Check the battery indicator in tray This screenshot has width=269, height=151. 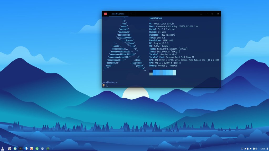pos(248,149)
